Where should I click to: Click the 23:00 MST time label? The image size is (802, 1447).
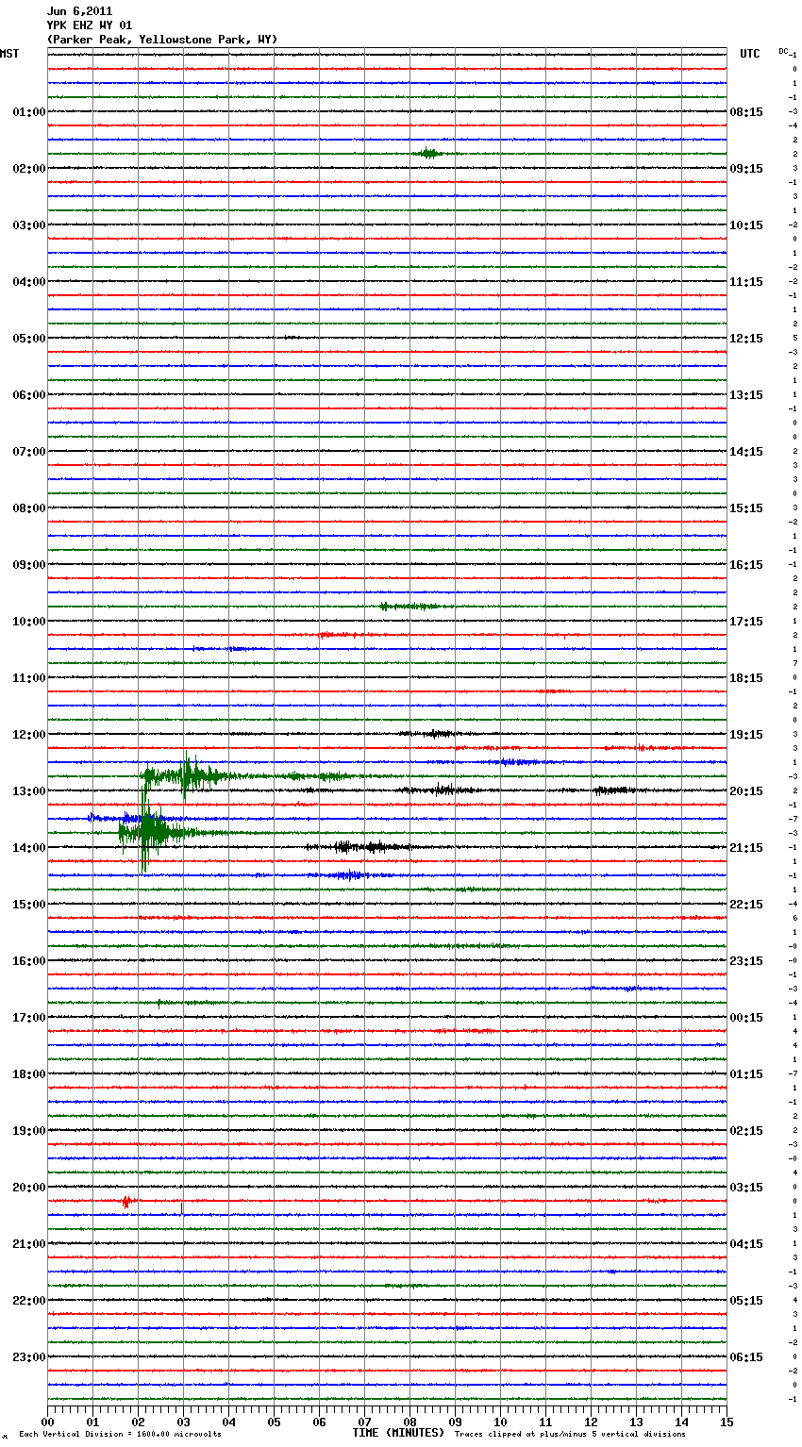[28, 1357]
